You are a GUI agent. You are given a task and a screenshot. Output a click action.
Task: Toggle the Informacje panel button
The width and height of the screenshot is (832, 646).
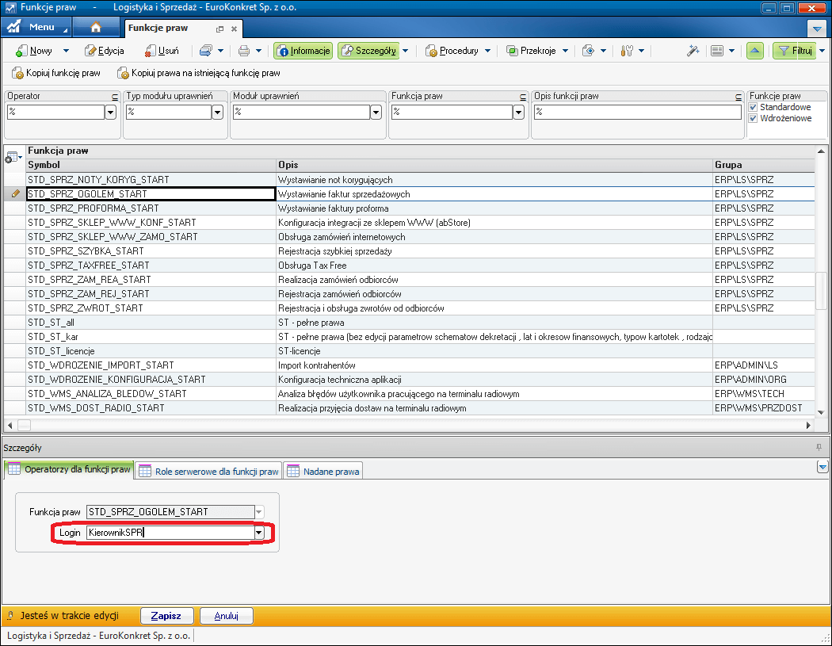[303, 51]
